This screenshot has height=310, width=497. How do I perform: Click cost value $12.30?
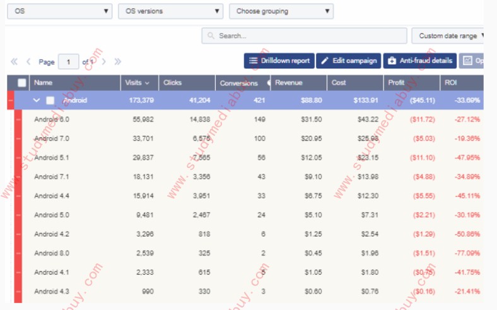(x=368, y=196)
